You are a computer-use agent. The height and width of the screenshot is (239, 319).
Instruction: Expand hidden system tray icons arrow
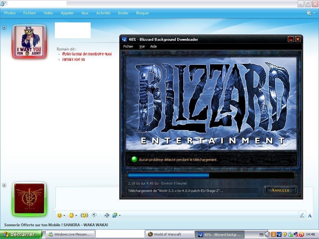pos(267,235)
